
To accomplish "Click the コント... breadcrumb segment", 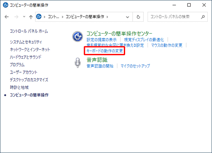I will tap(53, 17).
